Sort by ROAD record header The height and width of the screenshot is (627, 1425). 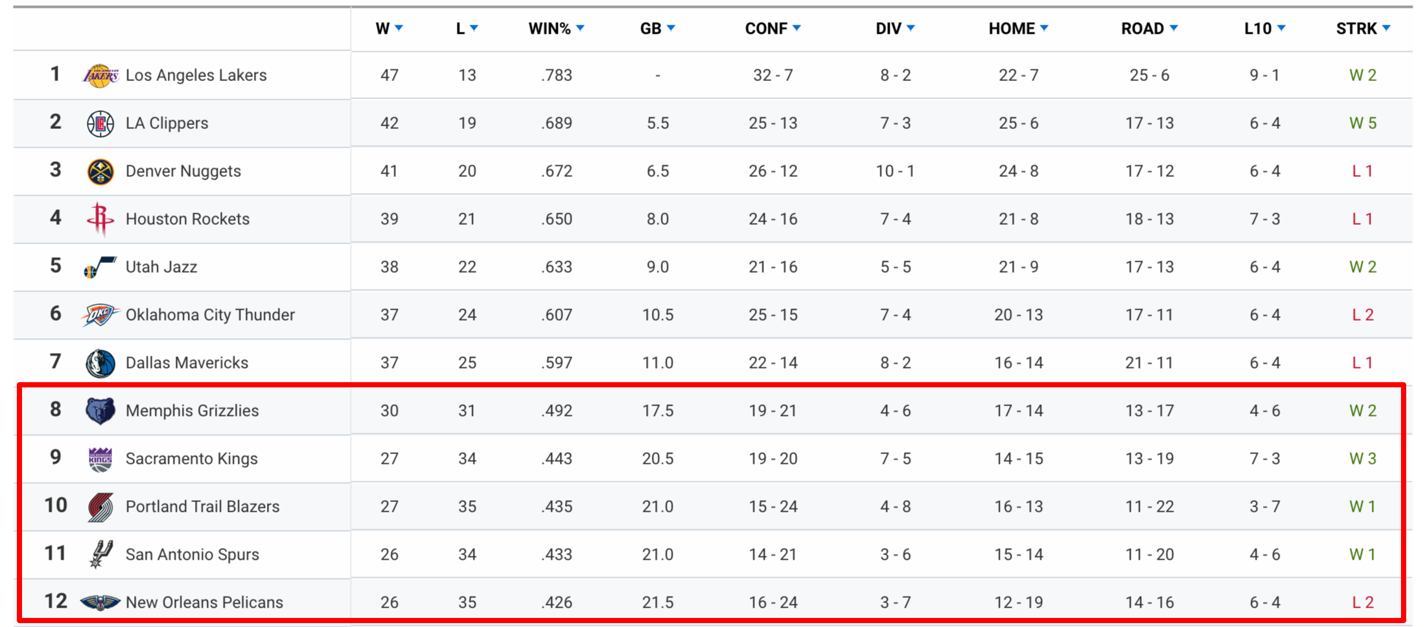click(1149, 28)
